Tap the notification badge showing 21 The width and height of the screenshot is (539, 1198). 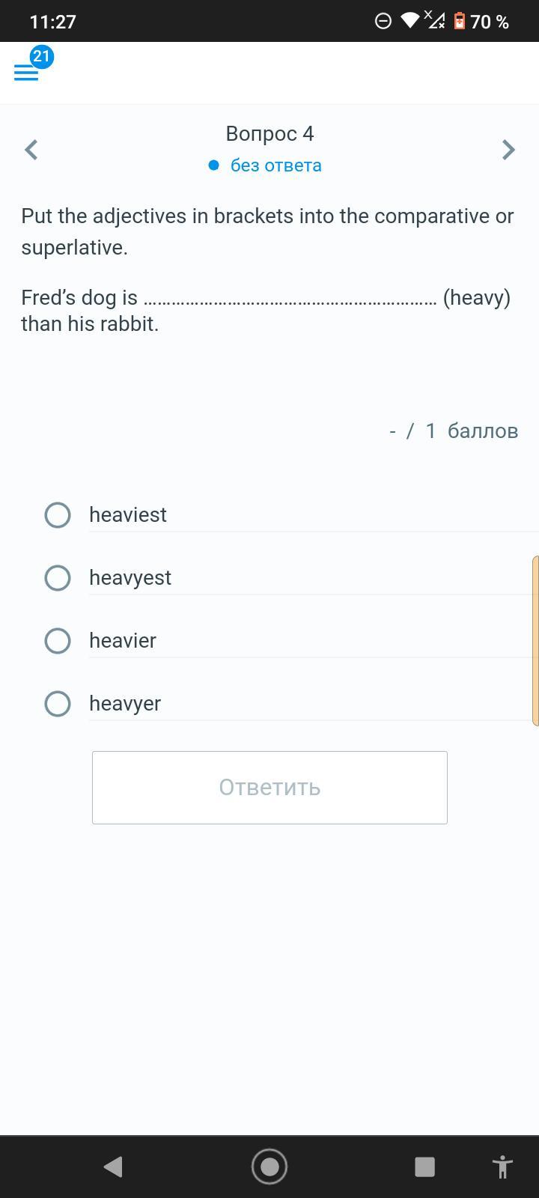point(42,56)
